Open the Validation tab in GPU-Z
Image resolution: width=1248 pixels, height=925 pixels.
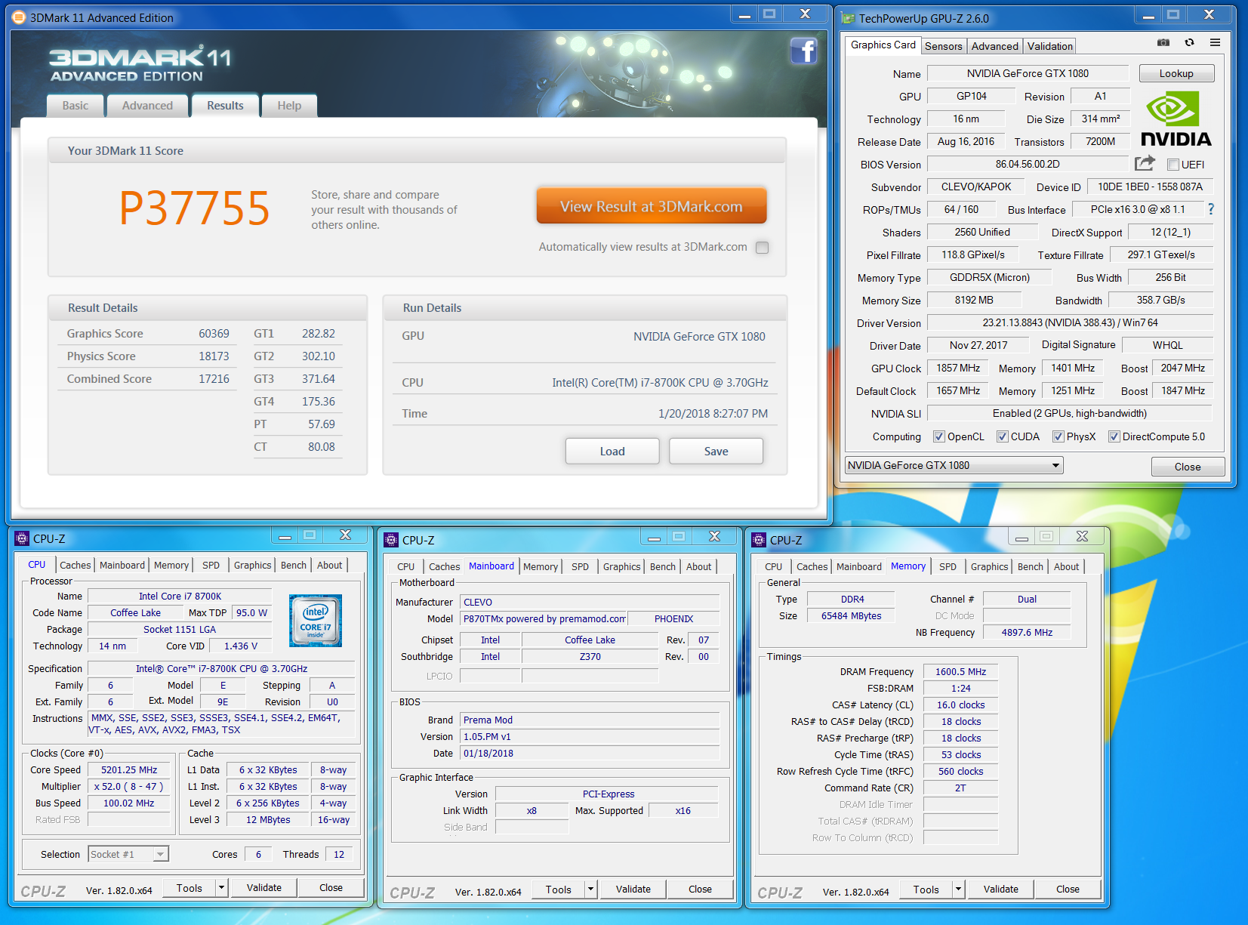point(1050,46)
